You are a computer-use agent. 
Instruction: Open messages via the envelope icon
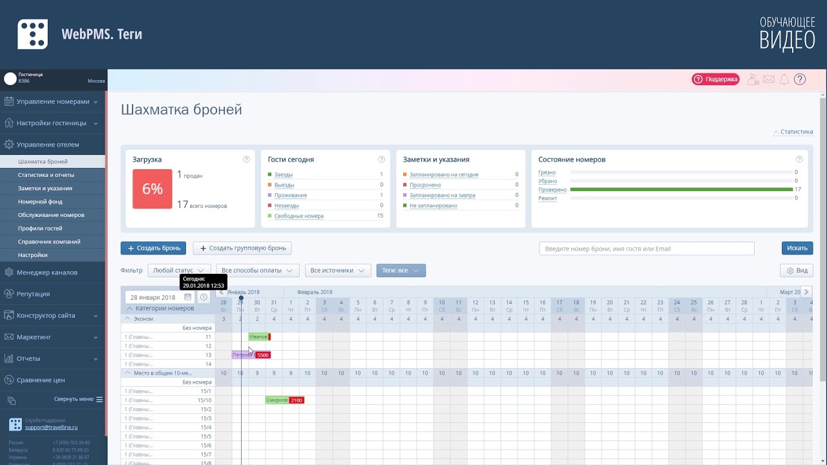[768, 79]
